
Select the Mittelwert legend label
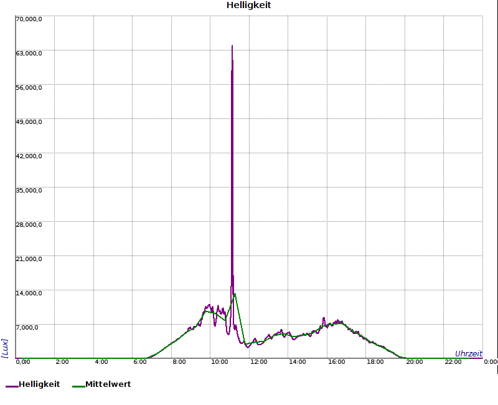click(108, 384)
